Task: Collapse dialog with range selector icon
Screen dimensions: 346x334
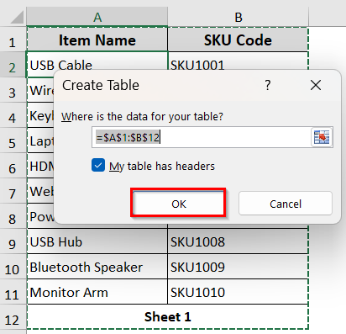Action: (x=322, y=137)
